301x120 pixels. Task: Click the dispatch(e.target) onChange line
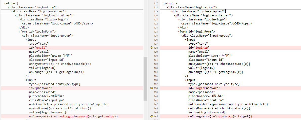click(x=230, y=116)
